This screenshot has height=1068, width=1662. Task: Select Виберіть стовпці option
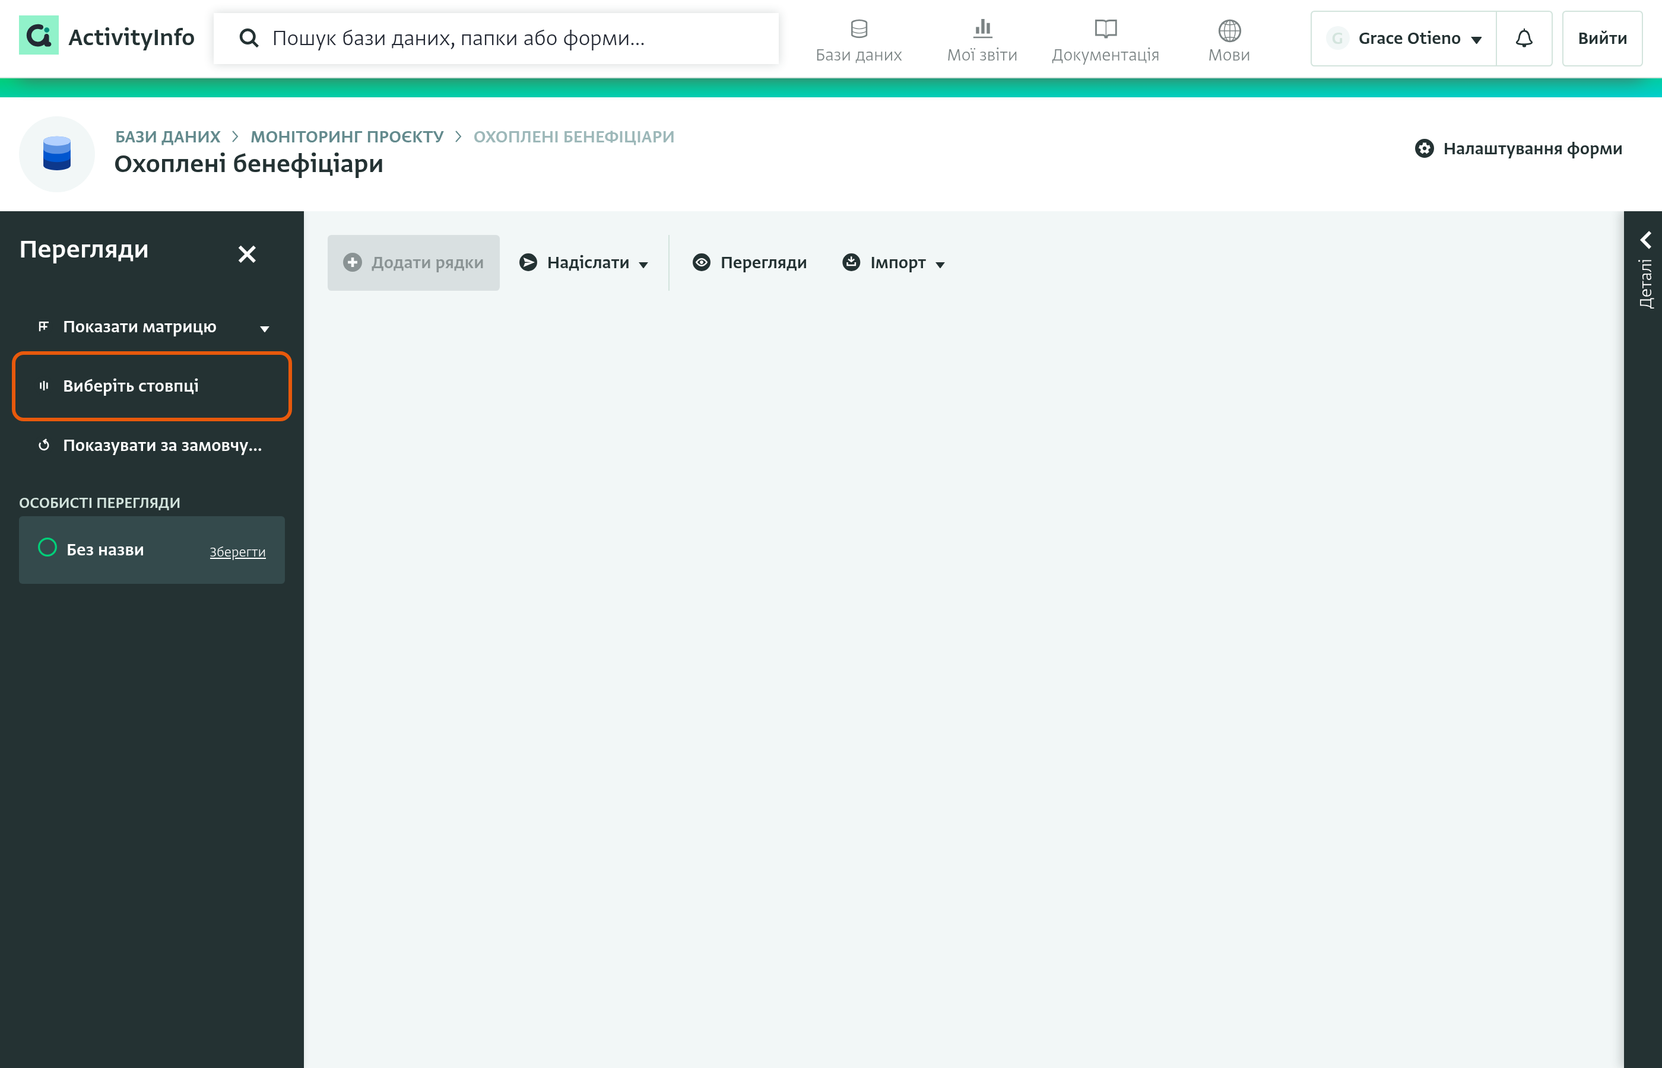pyautogui.click(x=152, y=386)
